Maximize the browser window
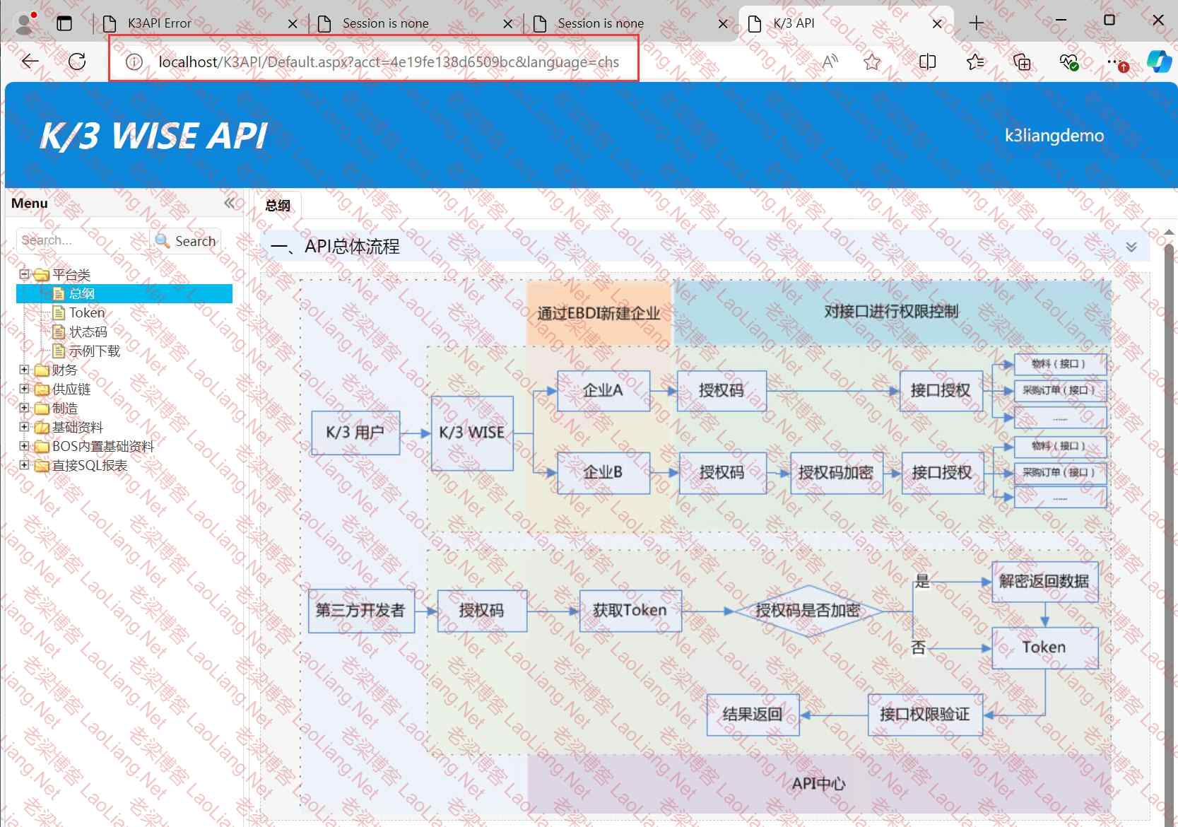Viewport: 1178px width, 827px height. (1109, 20)
